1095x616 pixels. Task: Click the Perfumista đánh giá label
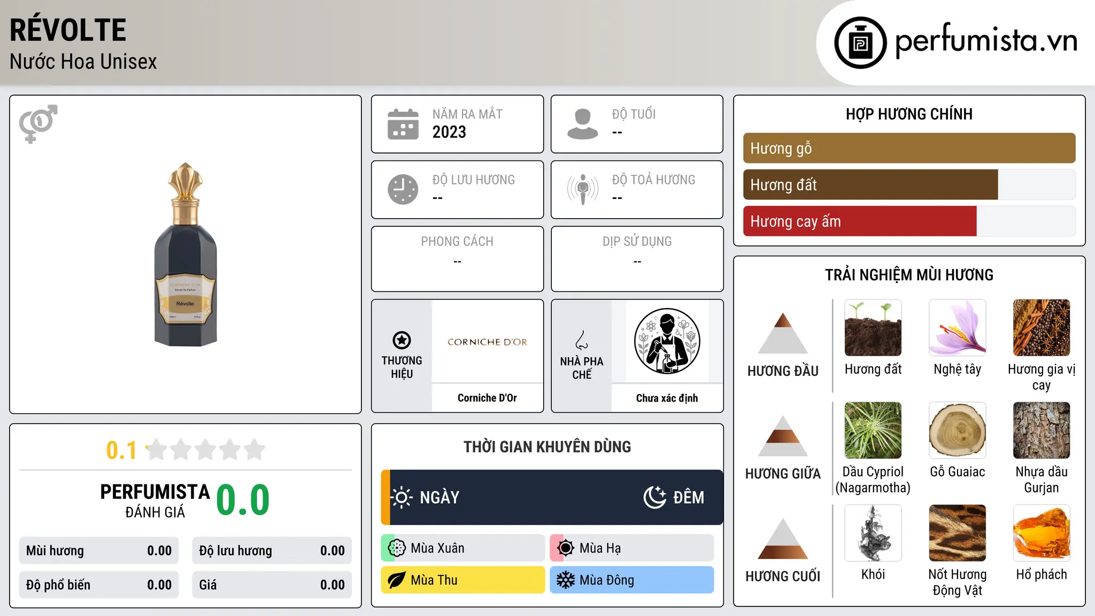pos(155,500)
